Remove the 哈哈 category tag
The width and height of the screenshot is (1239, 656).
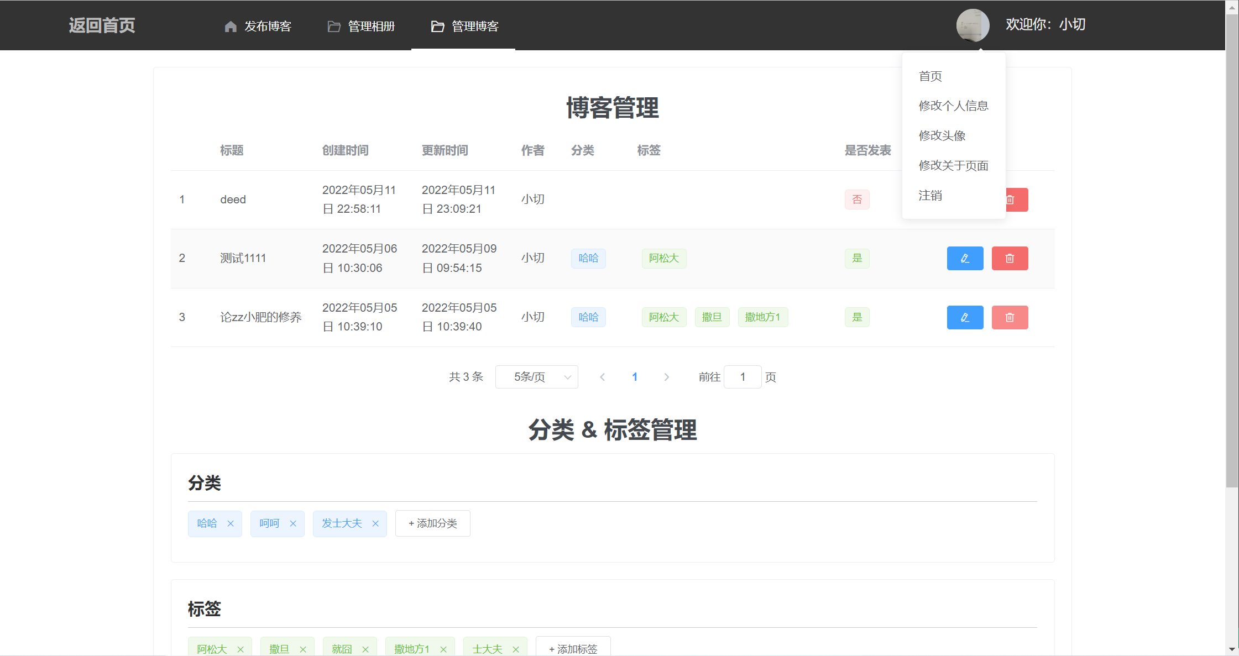(231, 523)
